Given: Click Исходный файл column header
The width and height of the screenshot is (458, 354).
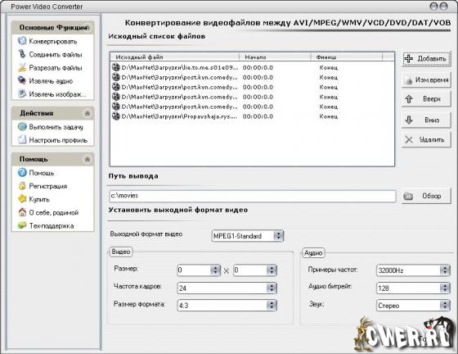Looking at the screenshot, I should coord(175,57).
